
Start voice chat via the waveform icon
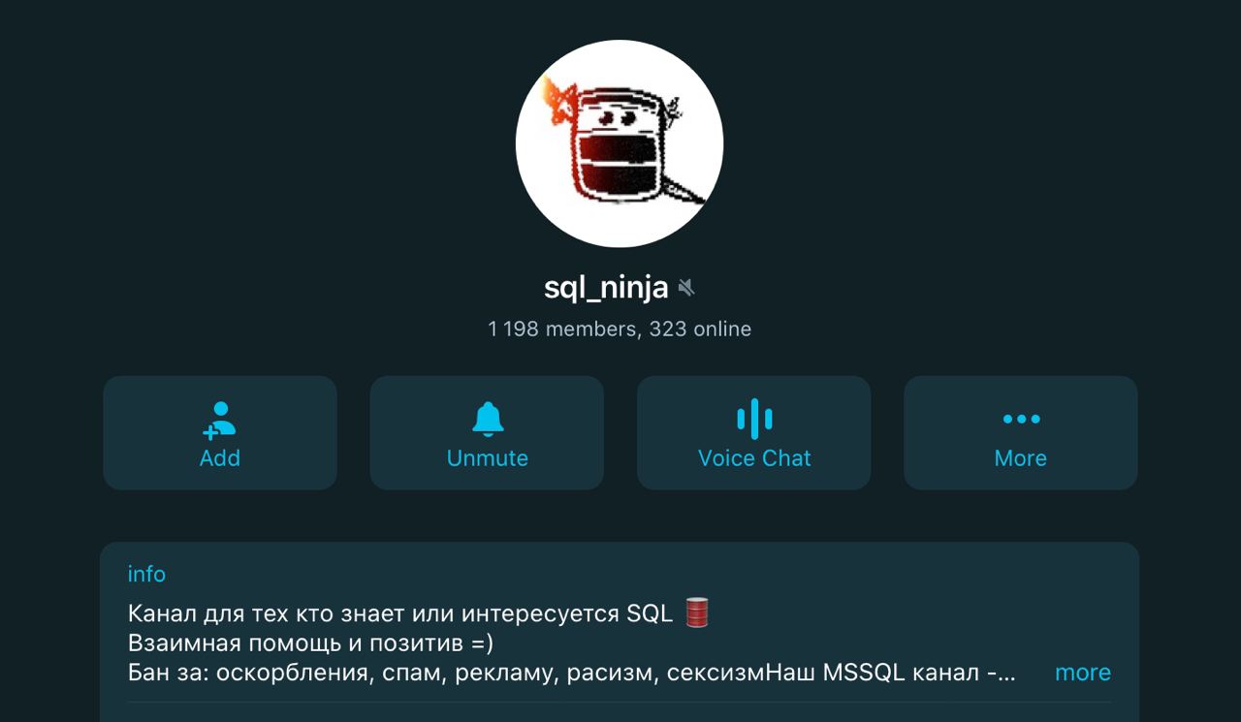click(754, 419)
